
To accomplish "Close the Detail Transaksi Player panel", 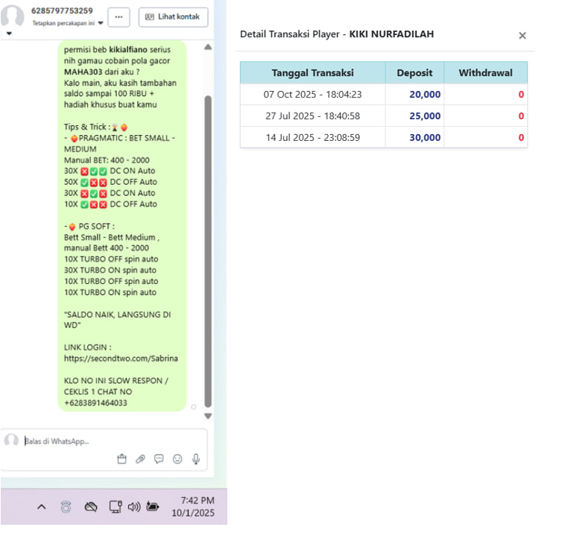I will (x=522, y=36).
